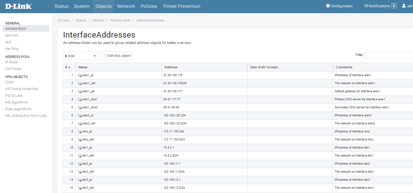Sort by the # column header
413x193 pixels.
coord(67,67)
